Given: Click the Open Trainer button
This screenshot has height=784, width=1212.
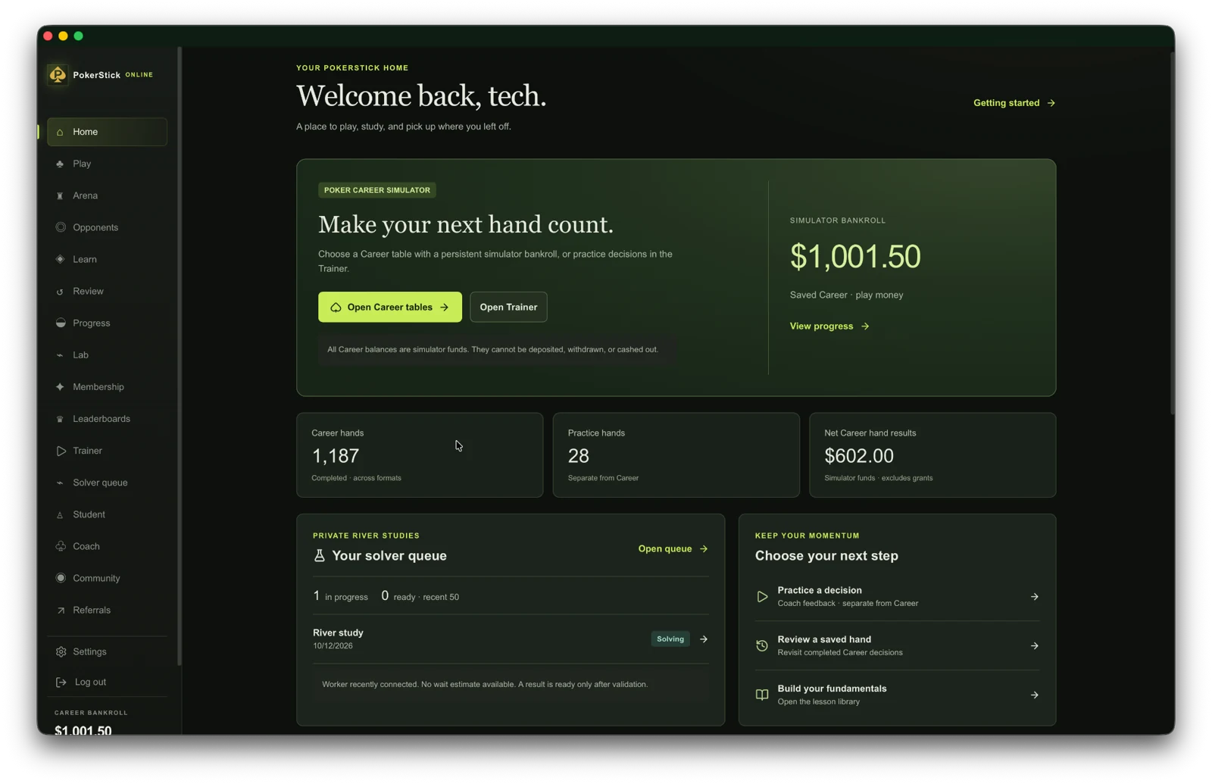Looking at the screenshot, I should (x=508, y=307).
